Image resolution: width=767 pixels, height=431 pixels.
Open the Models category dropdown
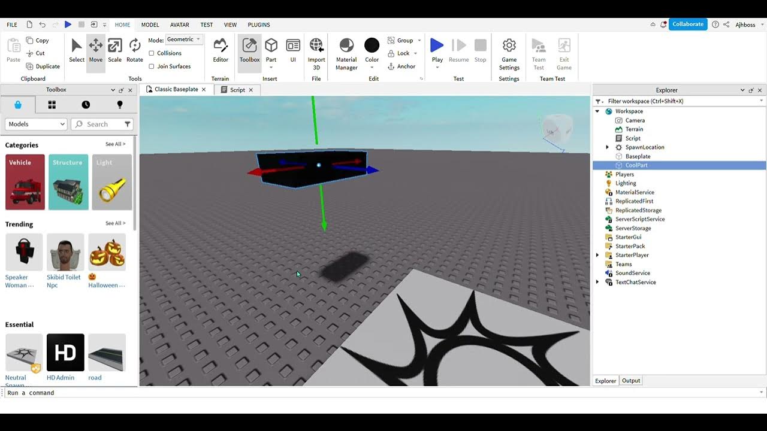pos(36,124)
